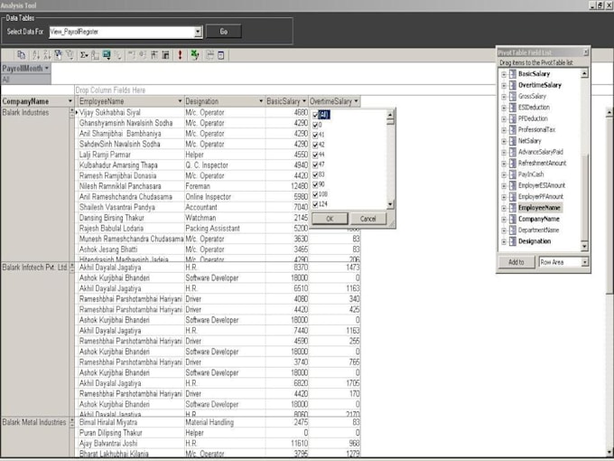This screenshot has height=461, width=614.
Task: Expand the OvertimeSalary node in the field list
Action: coord(504,85)
